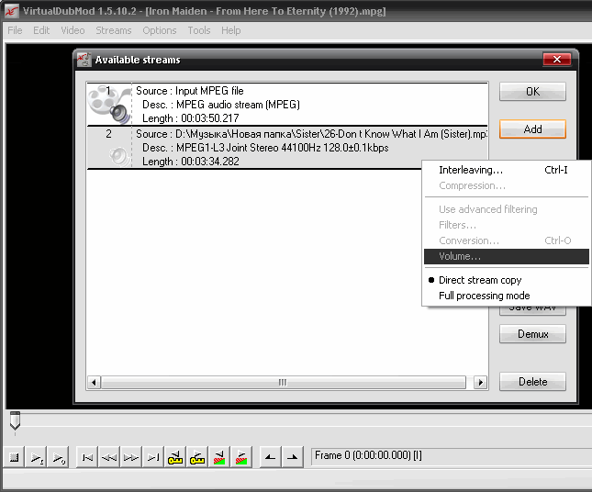592x492 pixels.
Task: Click the Delete stream button
Action: pos(532,381)
